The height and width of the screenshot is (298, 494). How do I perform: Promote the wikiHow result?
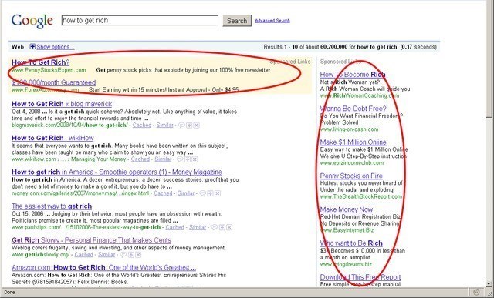(x=188, y=159)
